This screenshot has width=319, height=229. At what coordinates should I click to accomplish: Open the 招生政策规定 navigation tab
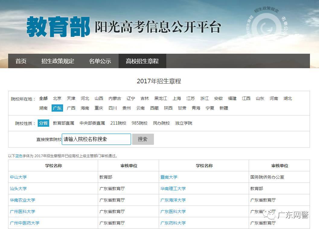coord(58,61)
